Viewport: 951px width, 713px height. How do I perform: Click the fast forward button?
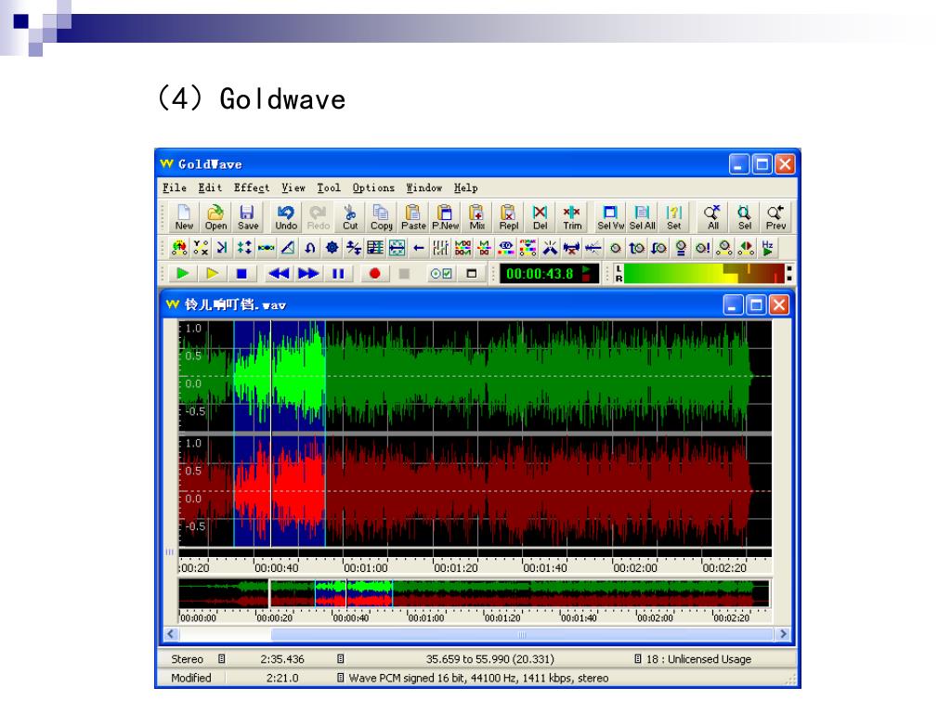[308, 274]
